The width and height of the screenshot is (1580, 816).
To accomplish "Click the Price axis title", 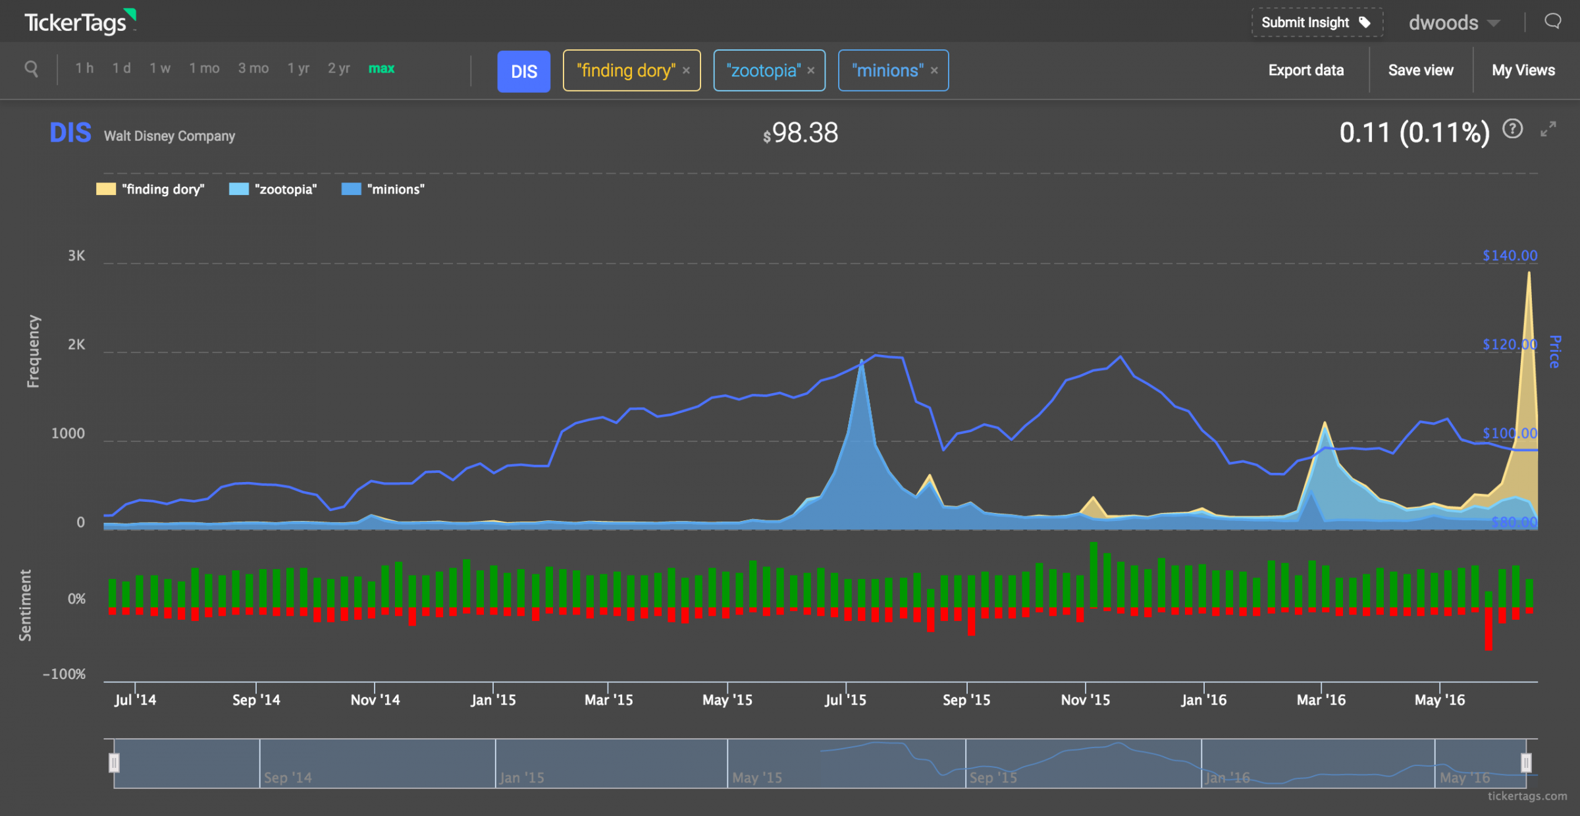I will pyautogui.click(x=1554, y=352).
